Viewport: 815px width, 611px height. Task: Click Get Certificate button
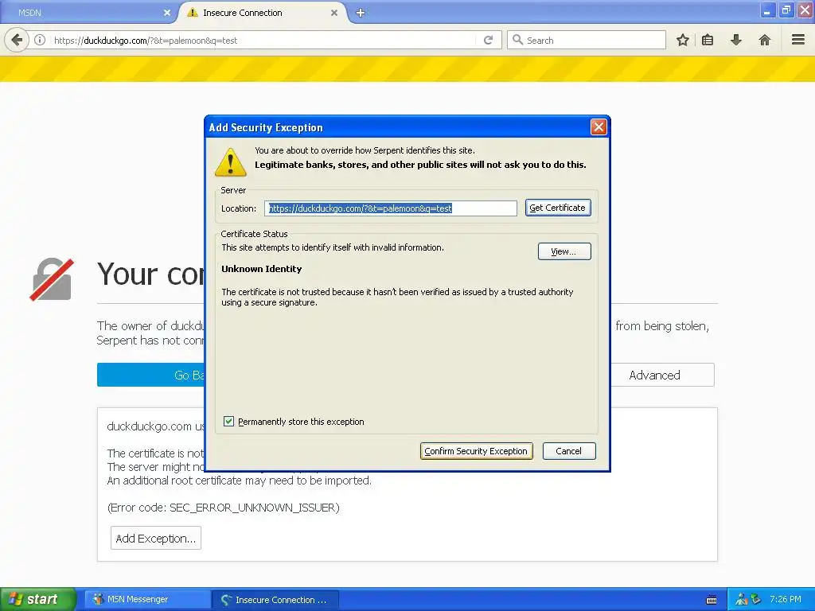coord(558,208)
